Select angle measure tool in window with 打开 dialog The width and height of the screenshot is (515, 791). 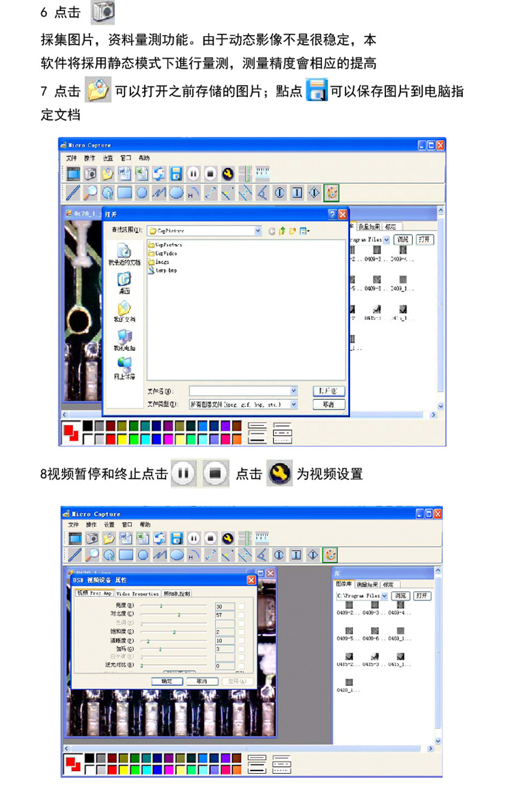[x=262, y=193]
